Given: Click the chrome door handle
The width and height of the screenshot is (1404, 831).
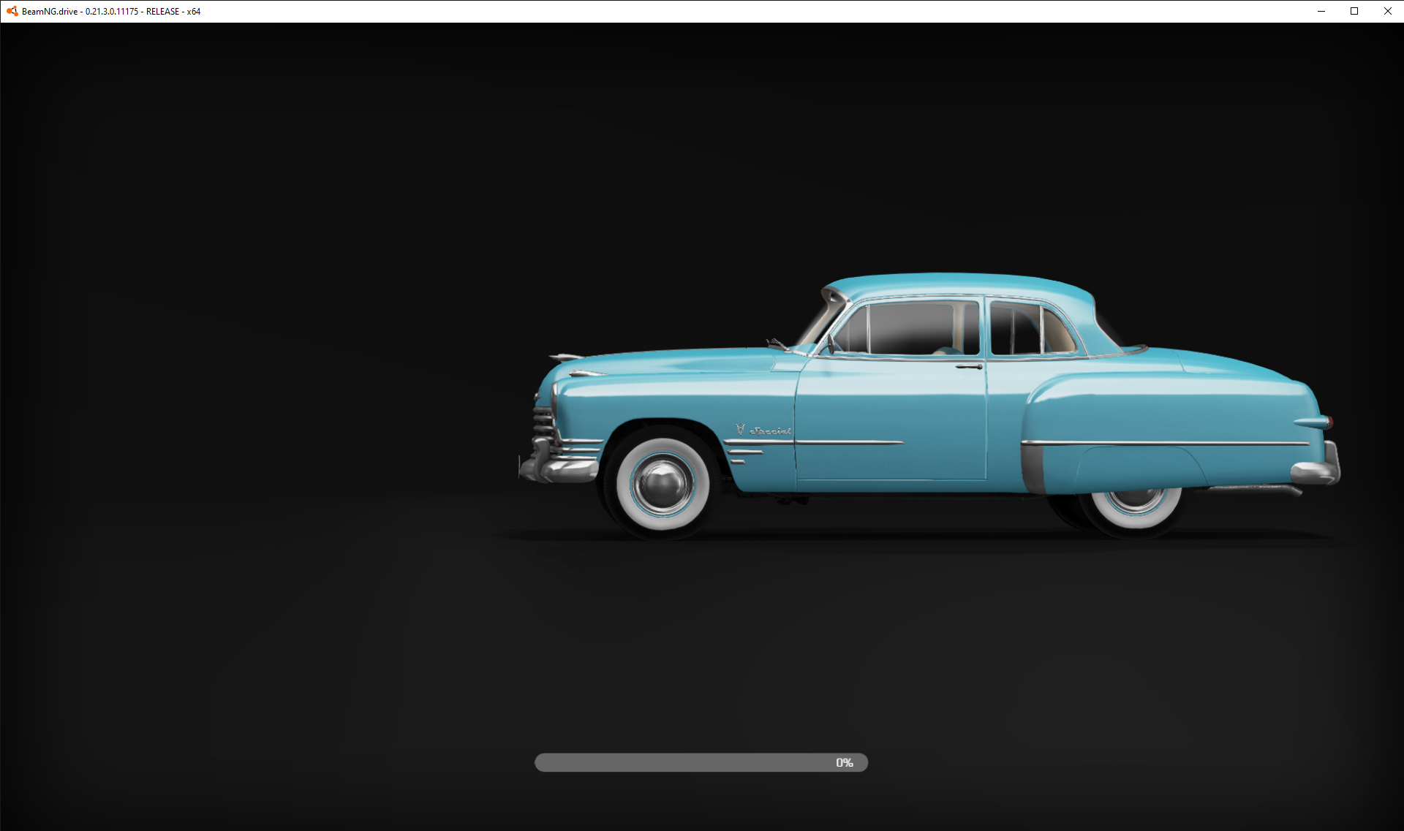Looking at the screenshot, I should (968, 365).
